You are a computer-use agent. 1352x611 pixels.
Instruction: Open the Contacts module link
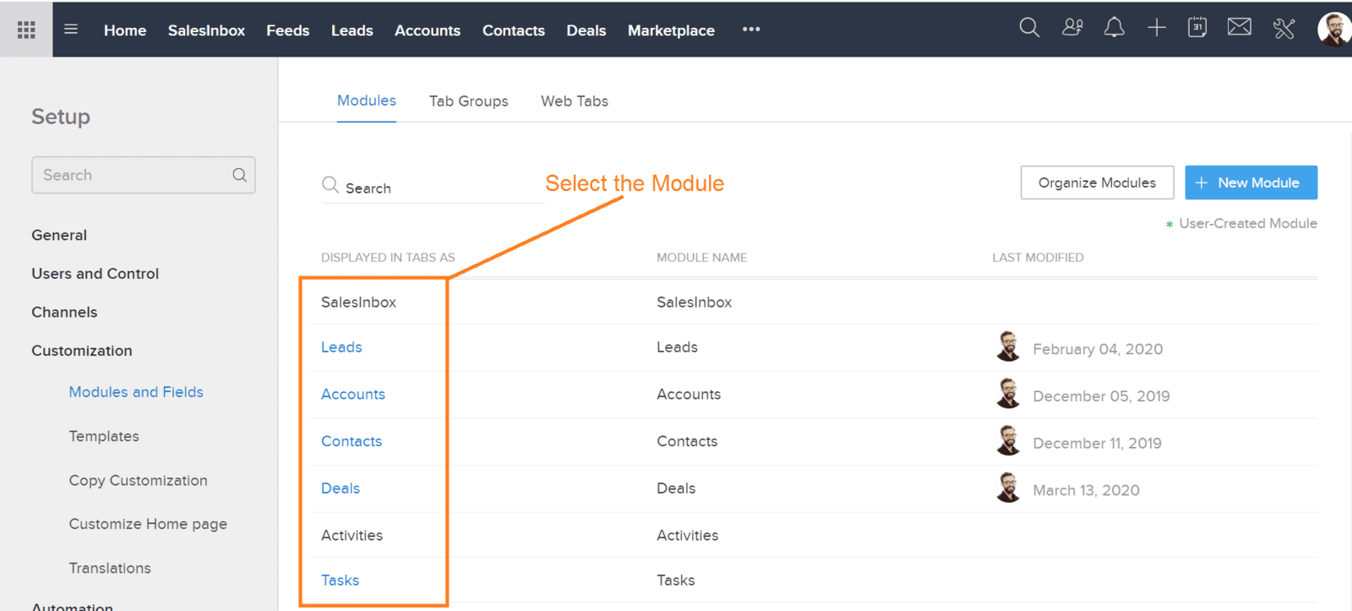click(352, 441)
